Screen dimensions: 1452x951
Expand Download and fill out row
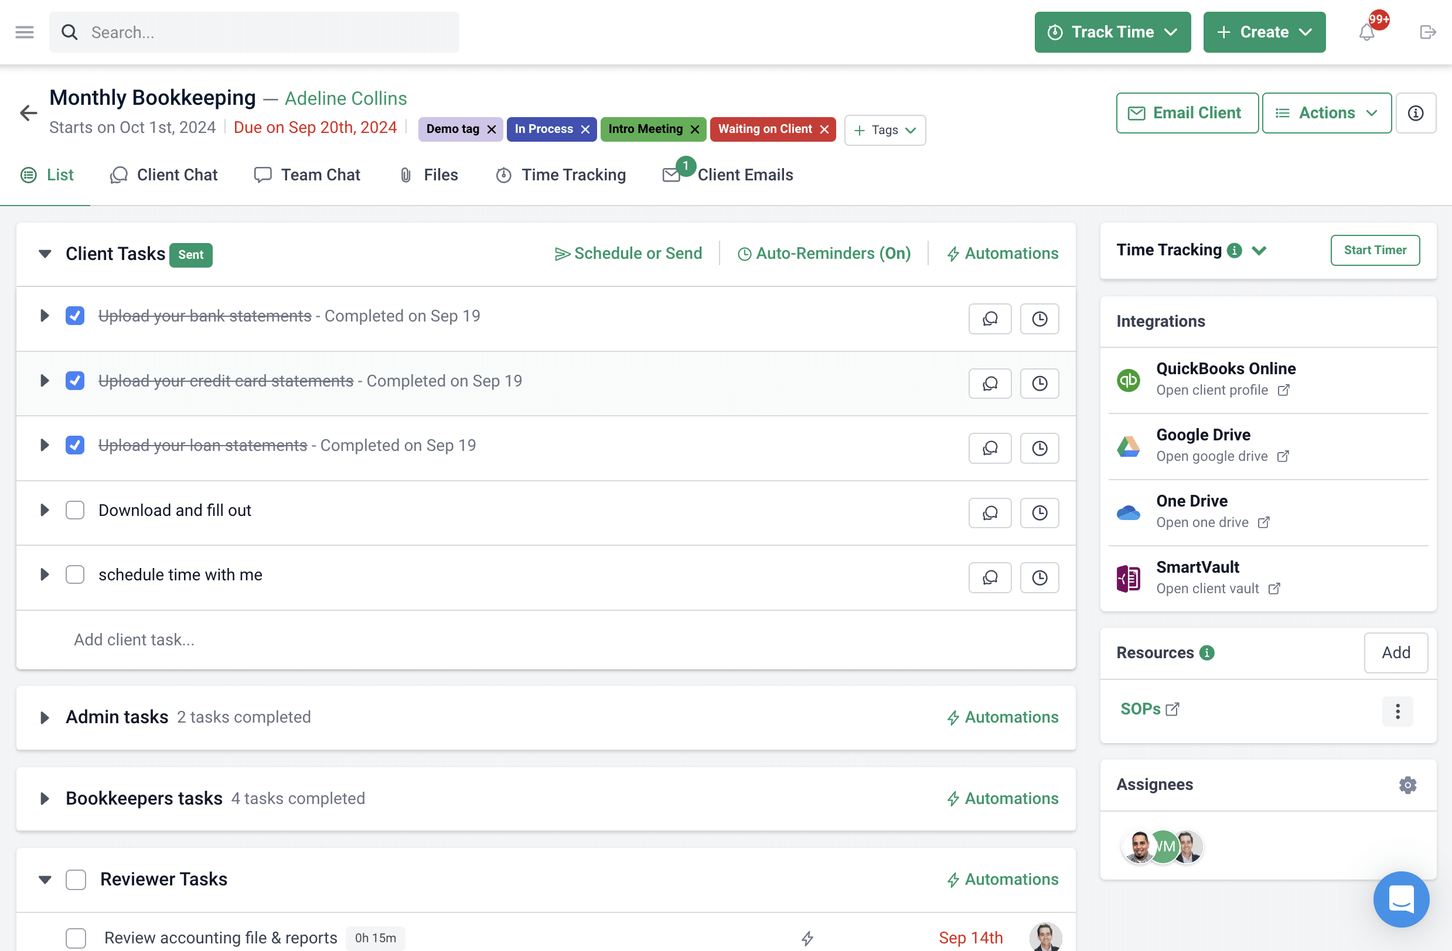click(x=45, y=509)
